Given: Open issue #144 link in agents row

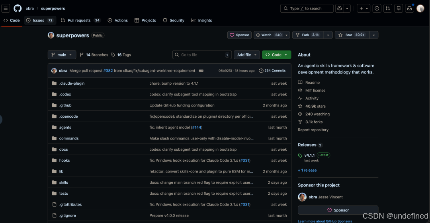Looking at the screenshot, I should [197, 127].
